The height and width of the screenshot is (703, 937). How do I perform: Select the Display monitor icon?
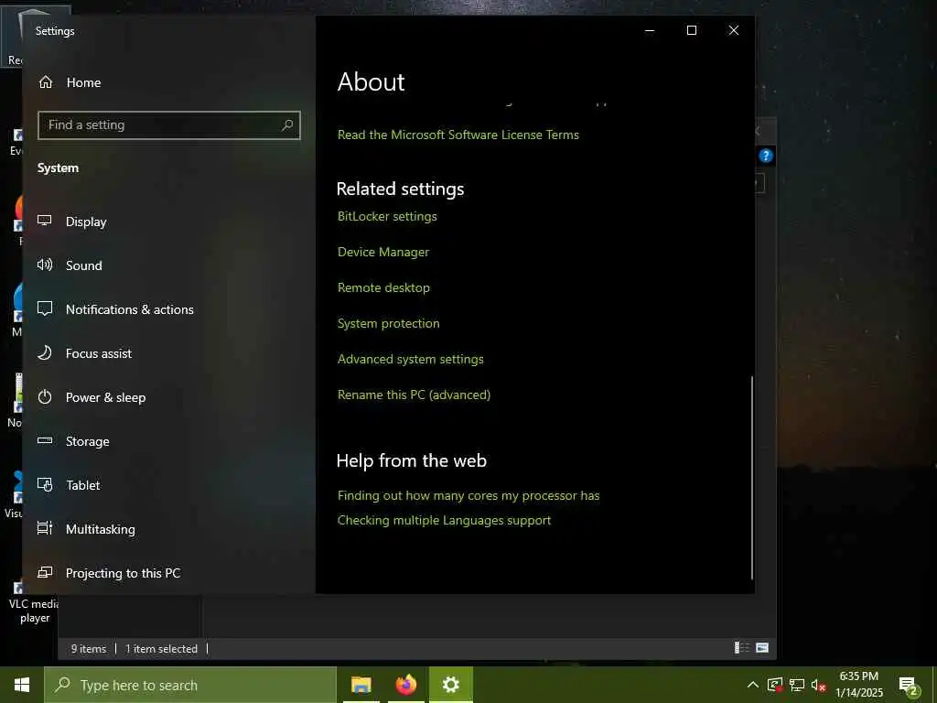coord(45,222)
